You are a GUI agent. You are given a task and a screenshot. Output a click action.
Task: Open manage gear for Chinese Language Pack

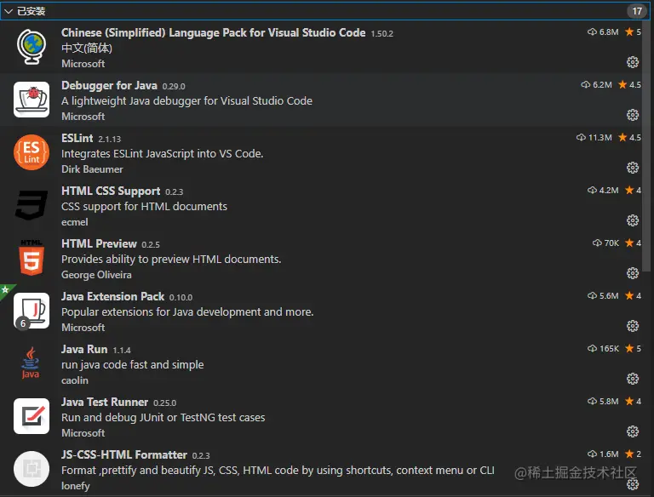pos(633,62)
